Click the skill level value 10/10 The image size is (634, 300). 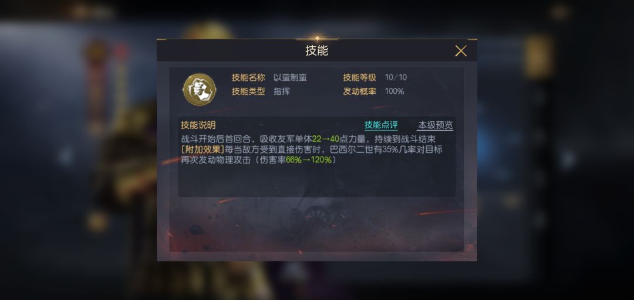(396, 77)
